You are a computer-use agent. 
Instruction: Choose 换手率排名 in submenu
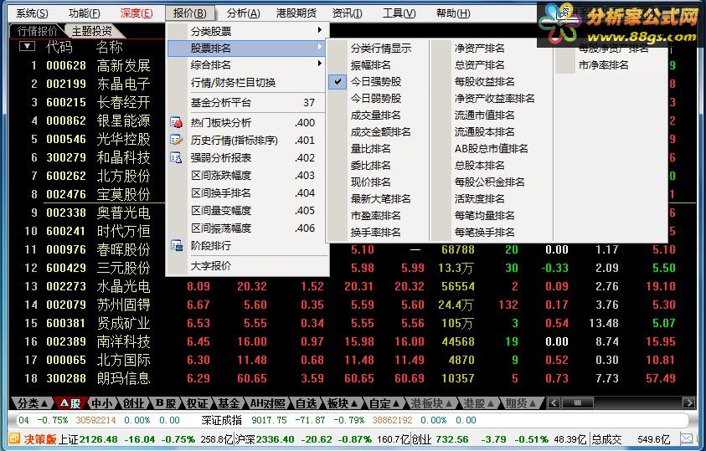pos(376,233)
